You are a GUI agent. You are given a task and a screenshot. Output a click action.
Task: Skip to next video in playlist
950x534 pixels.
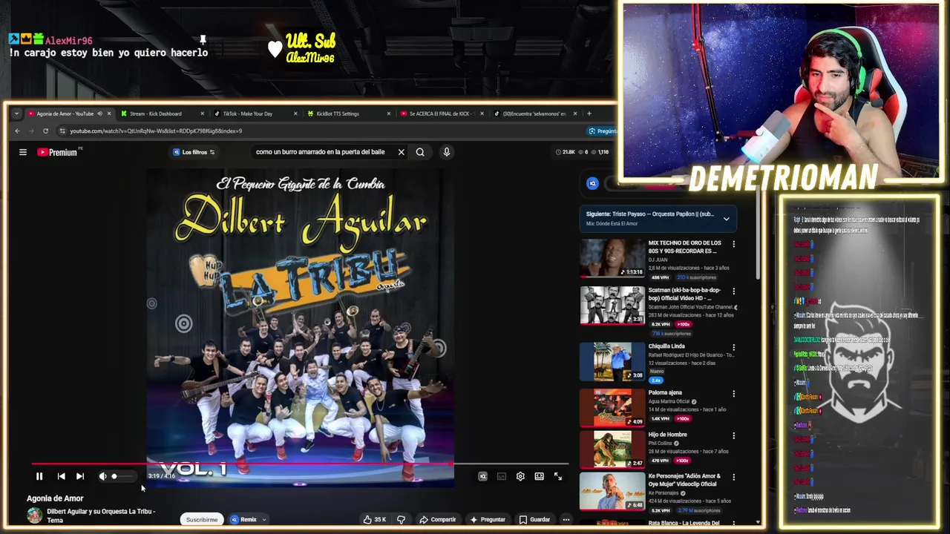pyautogui.click(x=80, y=476)
